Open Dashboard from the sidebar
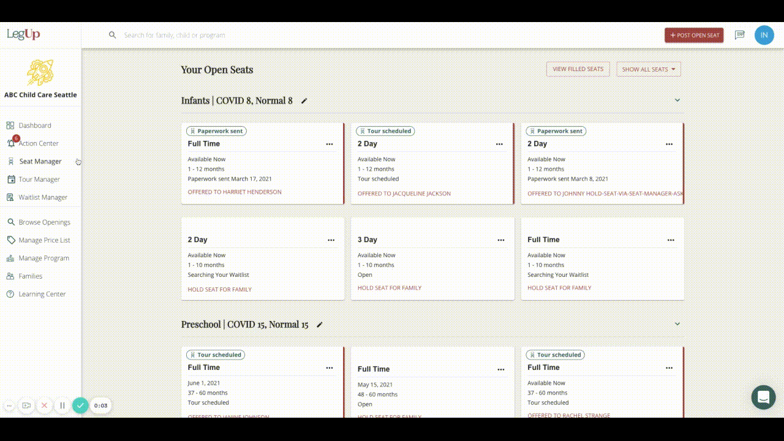Viewport: 784px width, 441px height. click(x=35, y=126)
